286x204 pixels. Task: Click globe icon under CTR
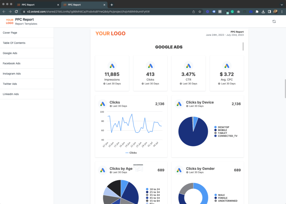click(181, 84)
